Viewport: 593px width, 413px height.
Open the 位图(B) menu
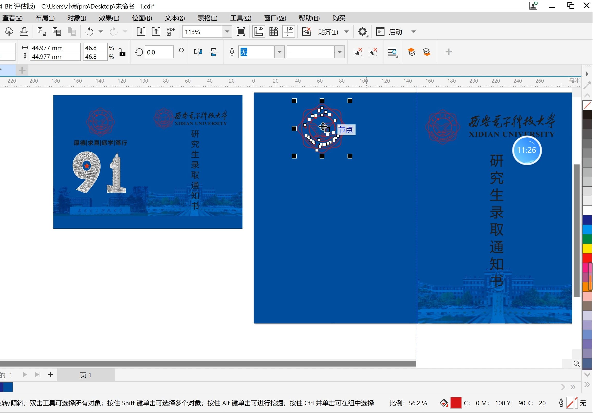pos(142,18)
